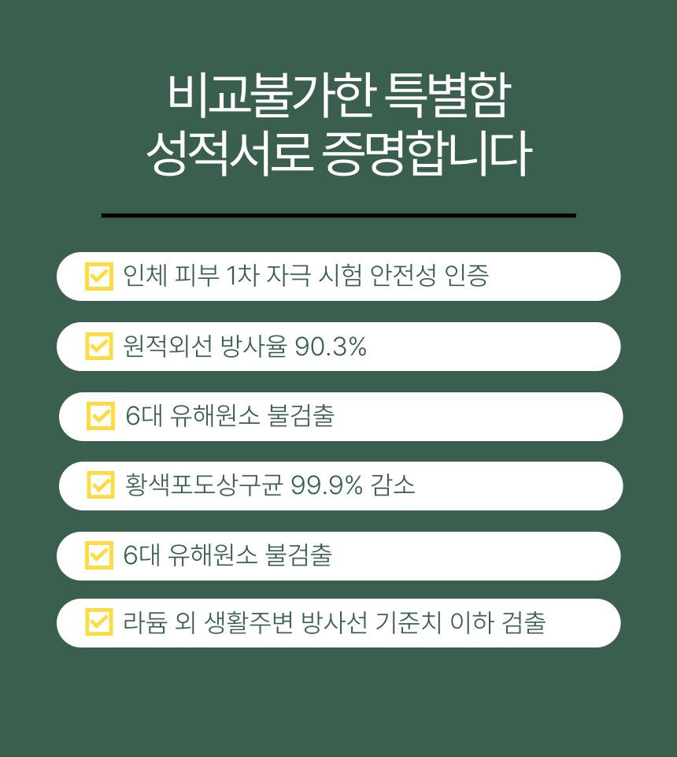
Task: Click the 99.9% figure in 황색포도상구균 row
Action: tap(327, 485)
